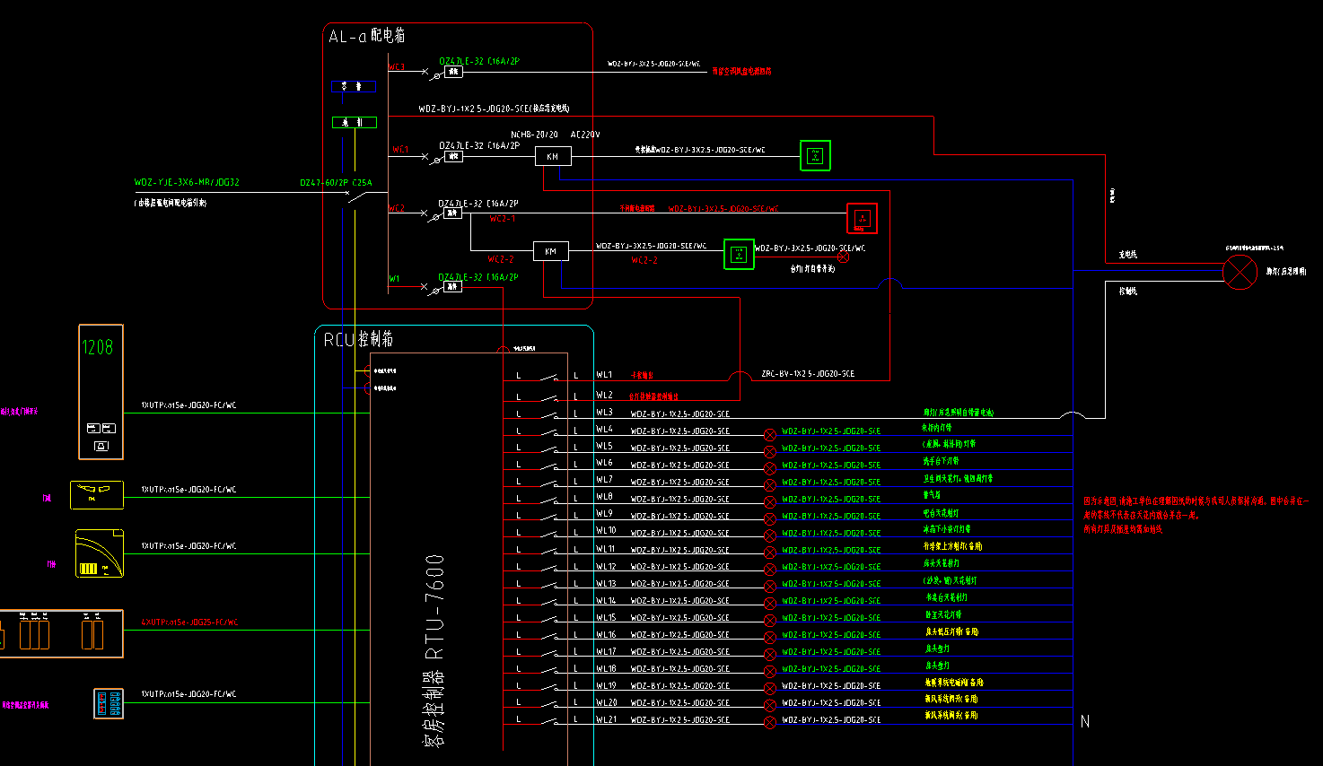Click the green socket symbol ending the WC1 line

coord(815,156)
